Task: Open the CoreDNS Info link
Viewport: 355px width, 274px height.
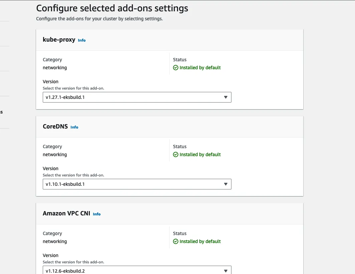Action: pos(74,127)
